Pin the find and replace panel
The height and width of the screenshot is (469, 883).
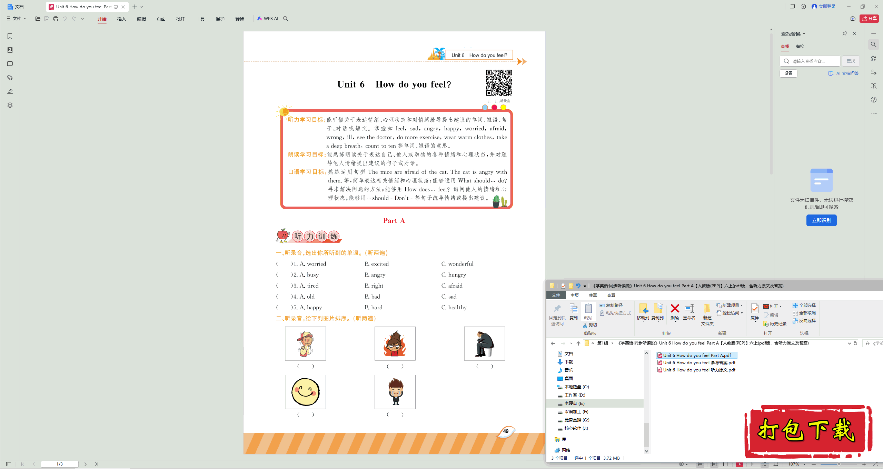(x=845, y=33)
